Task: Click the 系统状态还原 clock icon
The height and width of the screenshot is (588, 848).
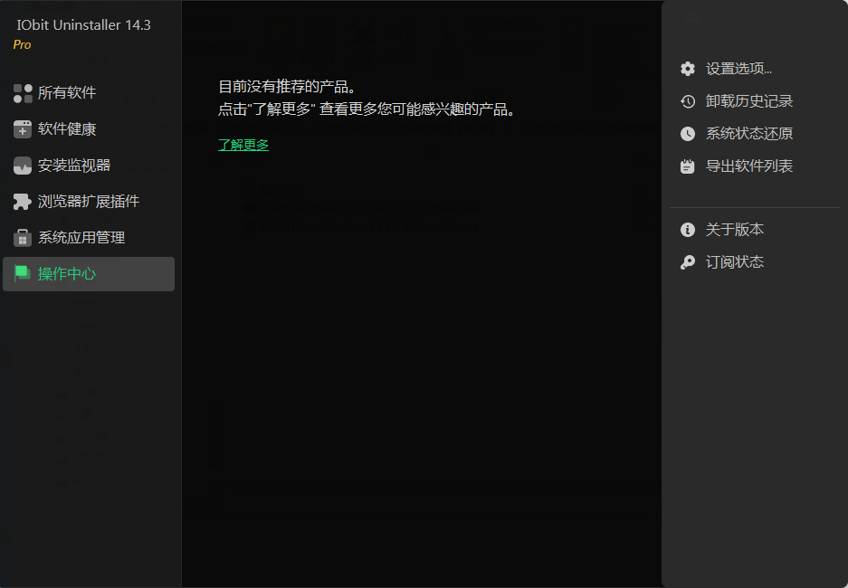Action: [688, 134]
